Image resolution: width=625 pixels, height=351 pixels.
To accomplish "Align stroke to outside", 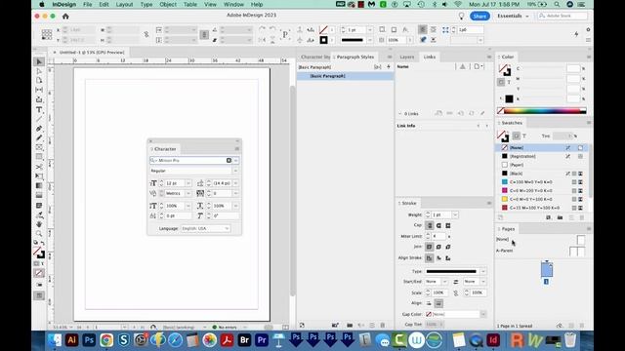I will click(x=448, y=257).
